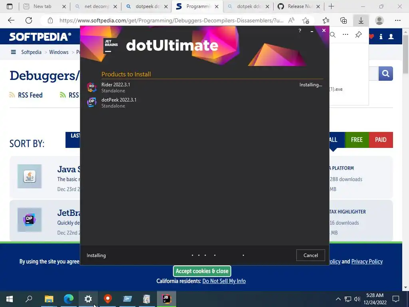Image resolution: width=409 pixels, height=307 pixels.
Task: Cancel the dotUltimate installation
Action: (x=310, y=255)
